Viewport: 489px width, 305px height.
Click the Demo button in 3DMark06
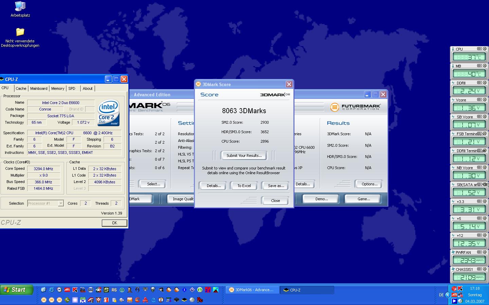321,199
